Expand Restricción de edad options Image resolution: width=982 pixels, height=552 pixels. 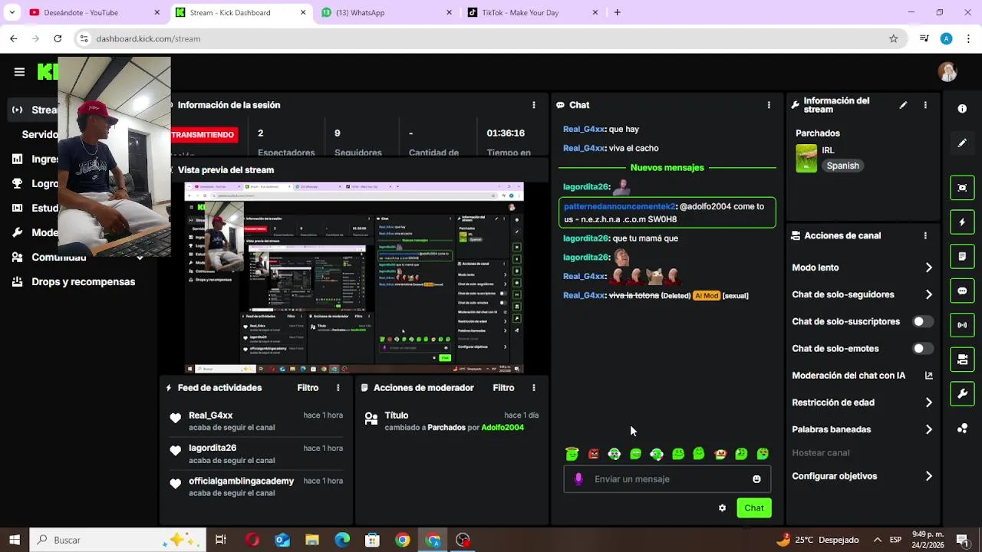pyautogui.click(x=929, y=402)
